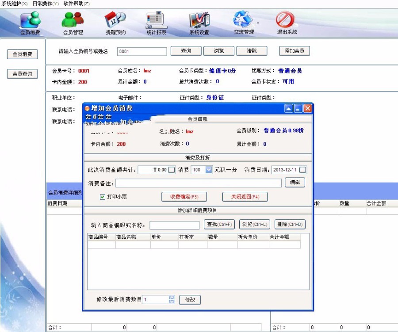Click the 编辑 button
The image size is (398, 332).
pyautogui.click(x=295, y=183)
